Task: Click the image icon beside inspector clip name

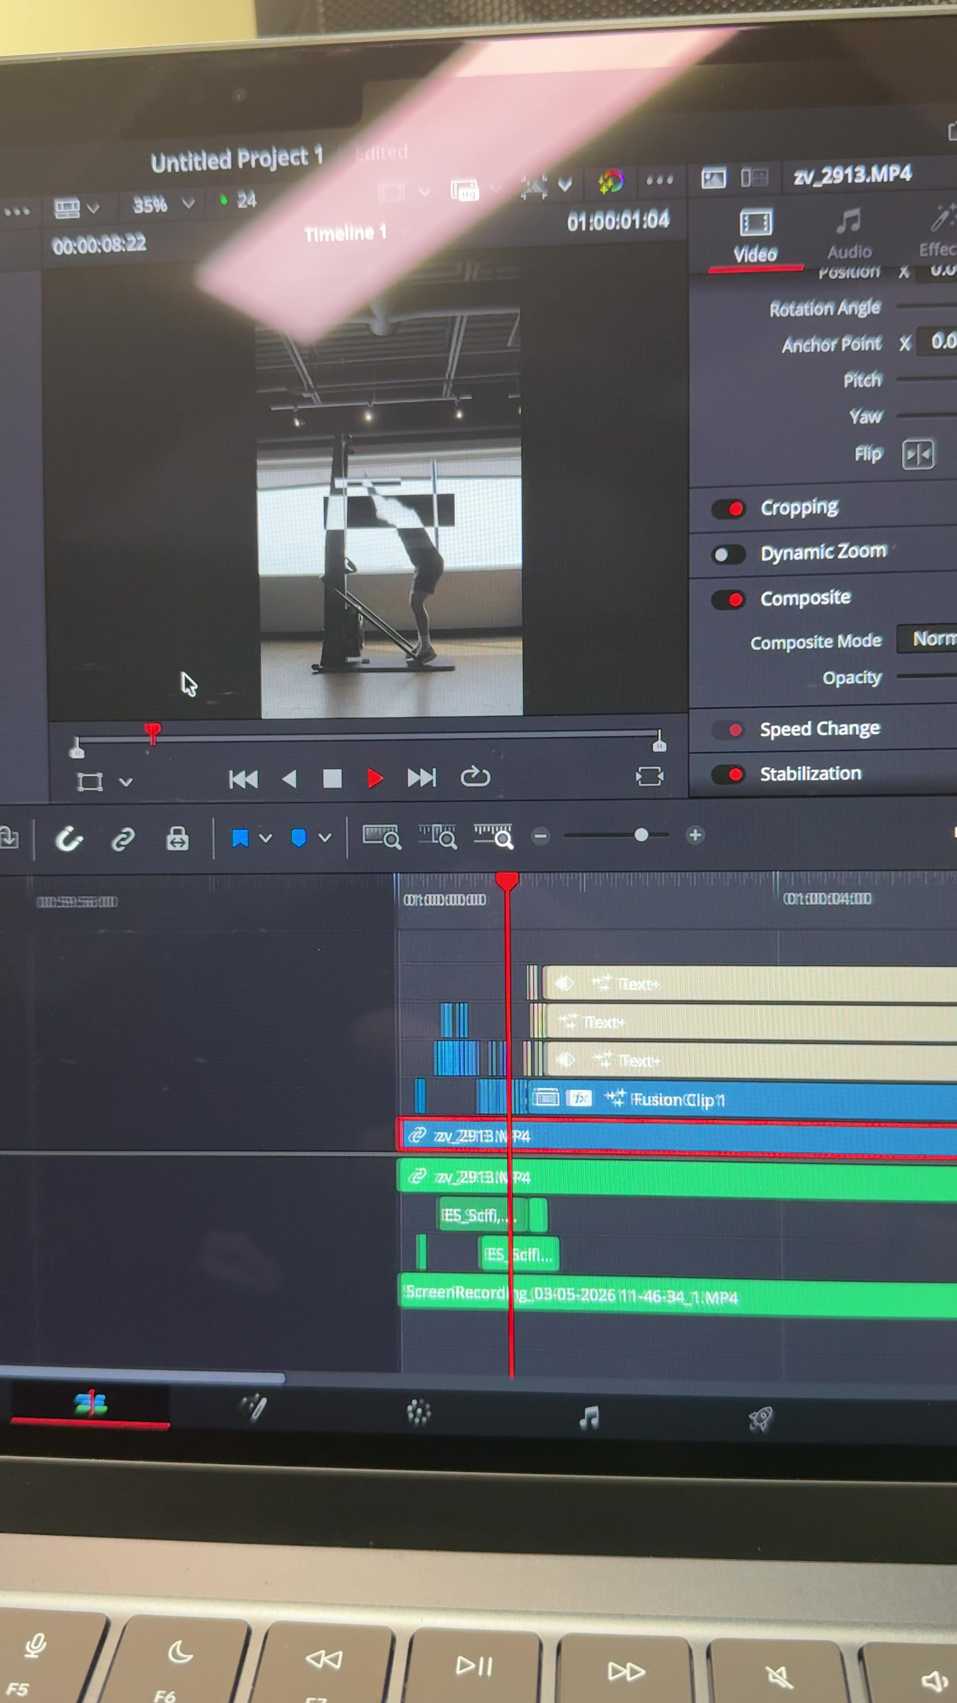Action: coord(713,178)
